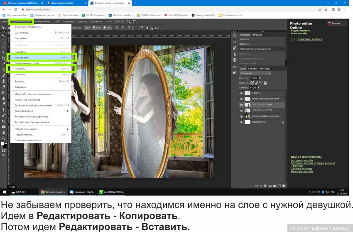
Task: Open the Character panel icon
Action: coord(234,54)
